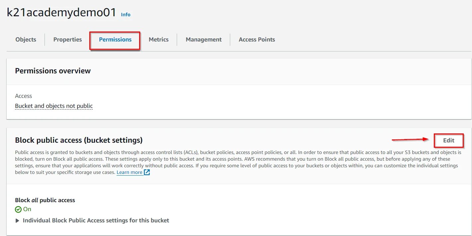Click the Individual Block Public Access settings label
This screenshot has height=236, width=472.
click(x=96, y=220)
